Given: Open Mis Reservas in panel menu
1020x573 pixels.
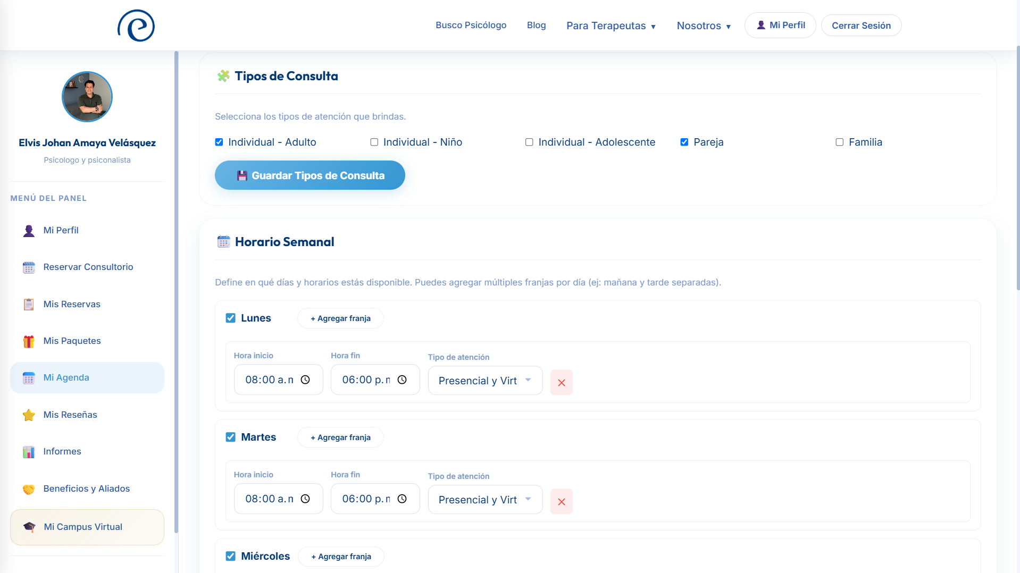Looking at the screenshot, I should [87, 304].
